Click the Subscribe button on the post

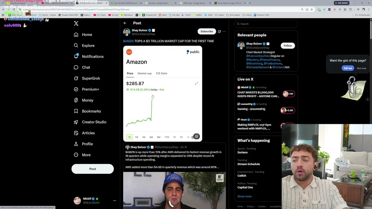(x=207, y=31)
